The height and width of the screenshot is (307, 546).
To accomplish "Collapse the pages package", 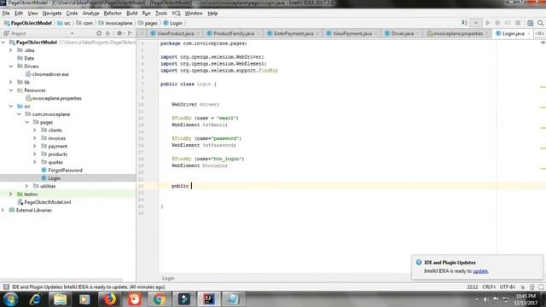I will tap(26, 122).
